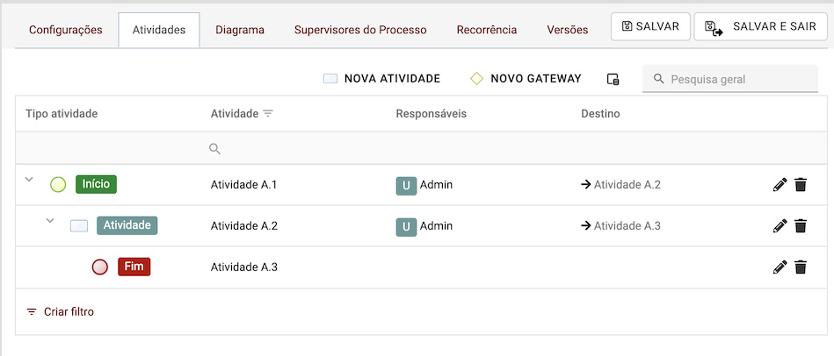Edit Atividade A.2 with pencil icon
834x356 pixels.
pos(780,226)
